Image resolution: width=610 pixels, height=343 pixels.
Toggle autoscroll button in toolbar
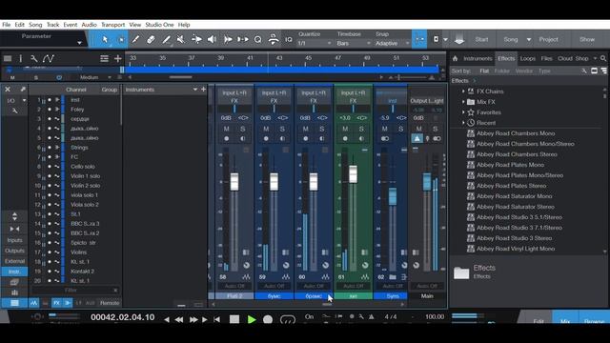pos(419,39)
